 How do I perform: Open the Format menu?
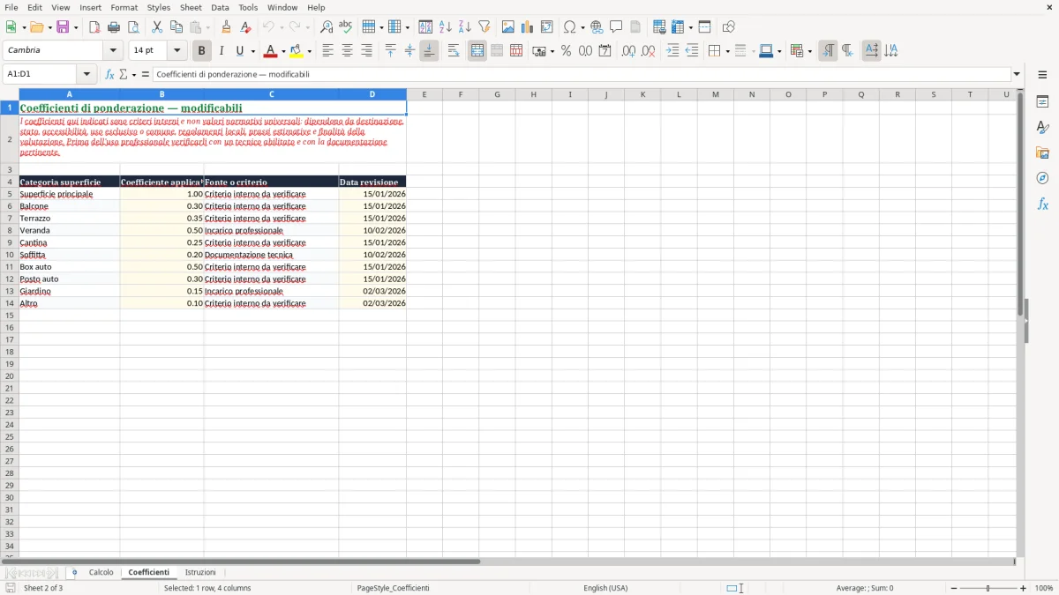(124, 7)
